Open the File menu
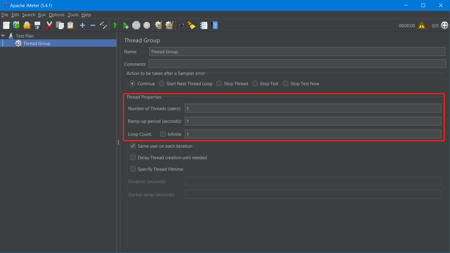 coord(5,15)
